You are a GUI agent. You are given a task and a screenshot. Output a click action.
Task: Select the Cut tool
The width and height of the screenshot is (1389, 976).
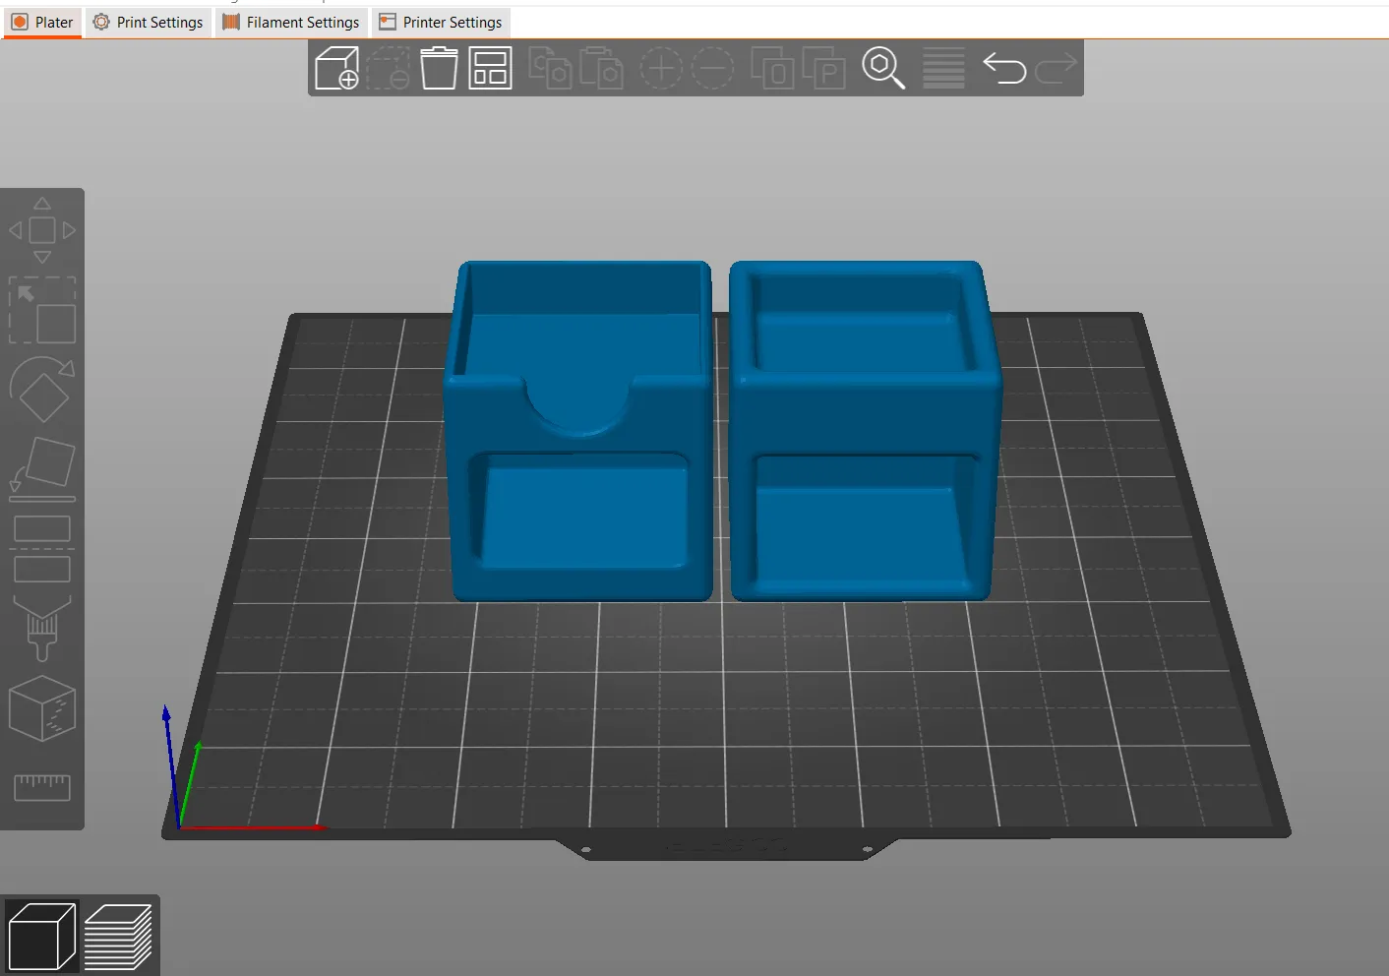(42, 548)
